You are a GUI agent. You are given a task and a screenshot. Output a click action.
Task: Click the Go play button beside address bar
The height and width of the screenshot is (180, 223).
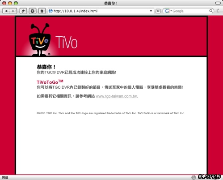(158, 11)
